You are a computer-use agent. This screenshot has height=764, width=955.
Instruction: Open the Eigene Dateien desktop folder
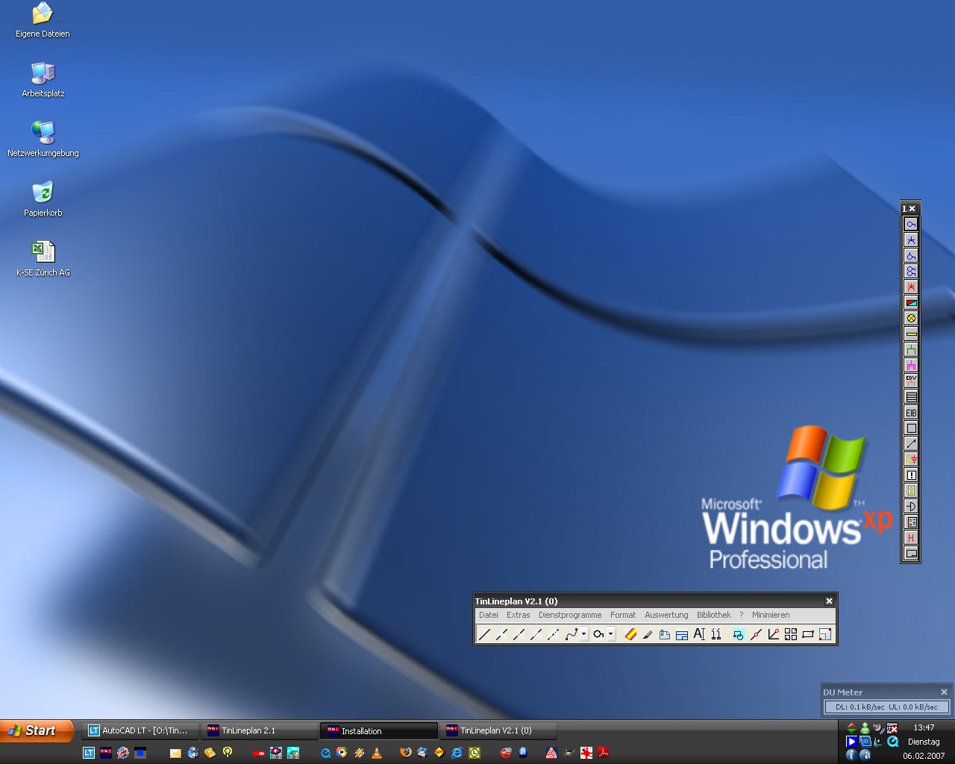click(43, 21)
